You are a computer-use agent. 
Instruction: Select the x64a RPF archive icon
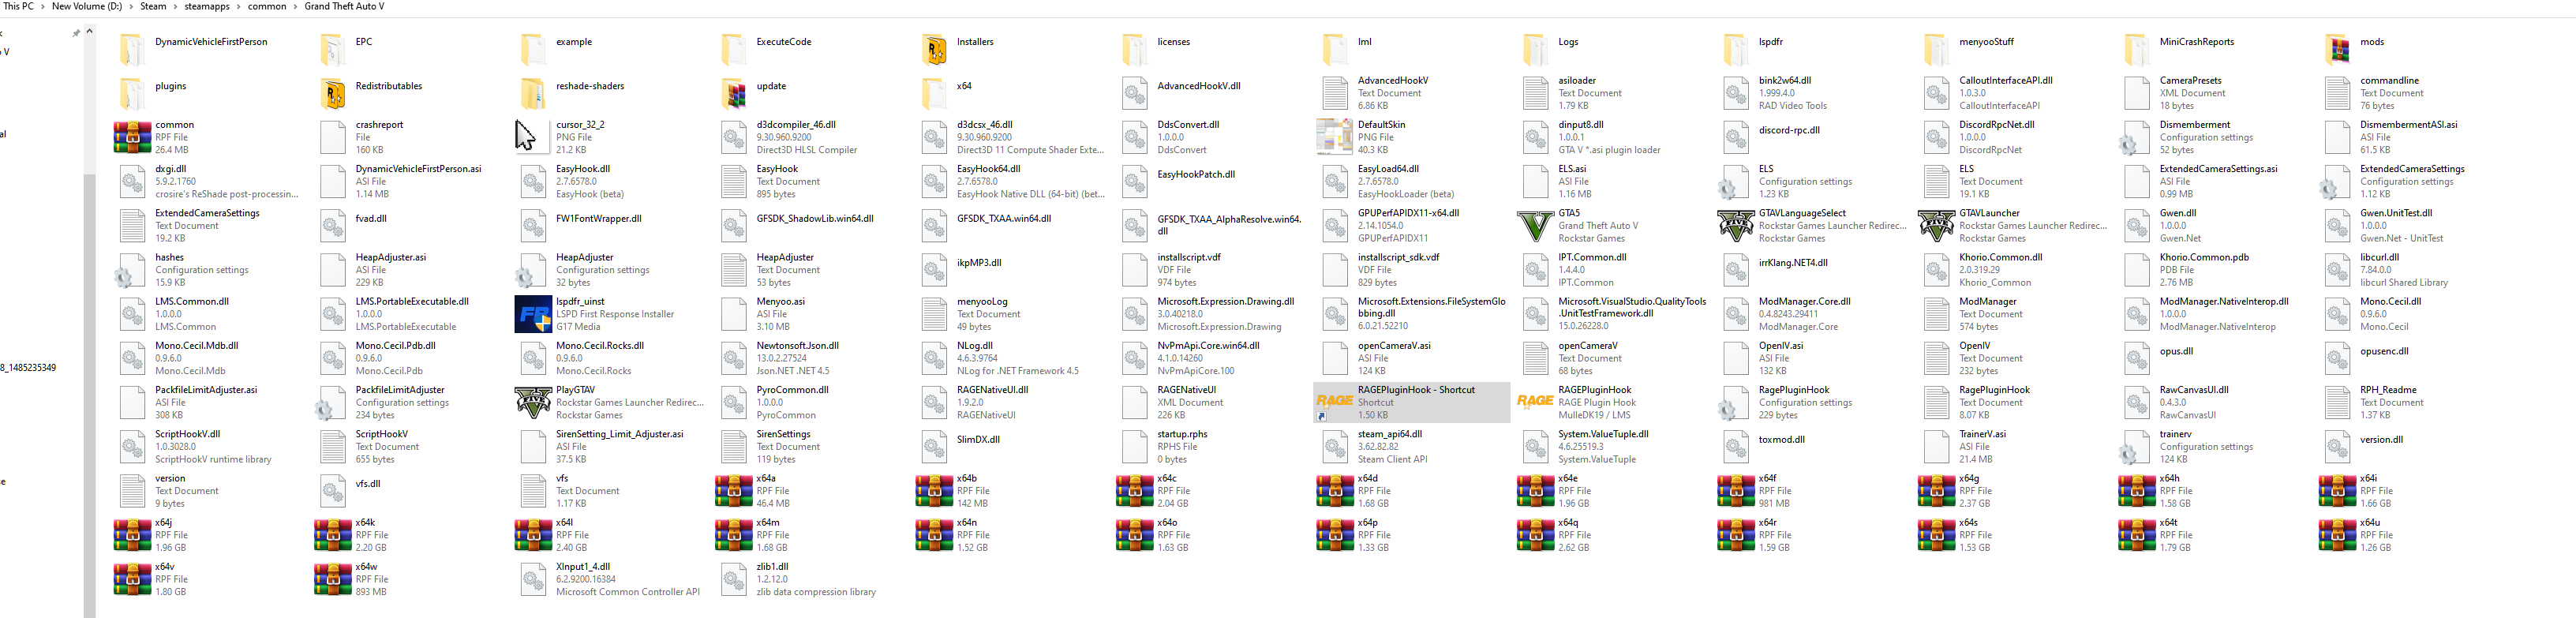click(x=734, y=491)
